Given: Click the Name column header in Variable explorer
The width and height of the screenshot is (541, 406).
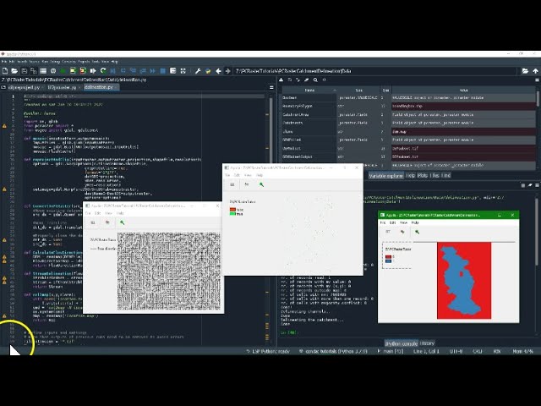Looking at the screenshot, I should pos(309,91).
